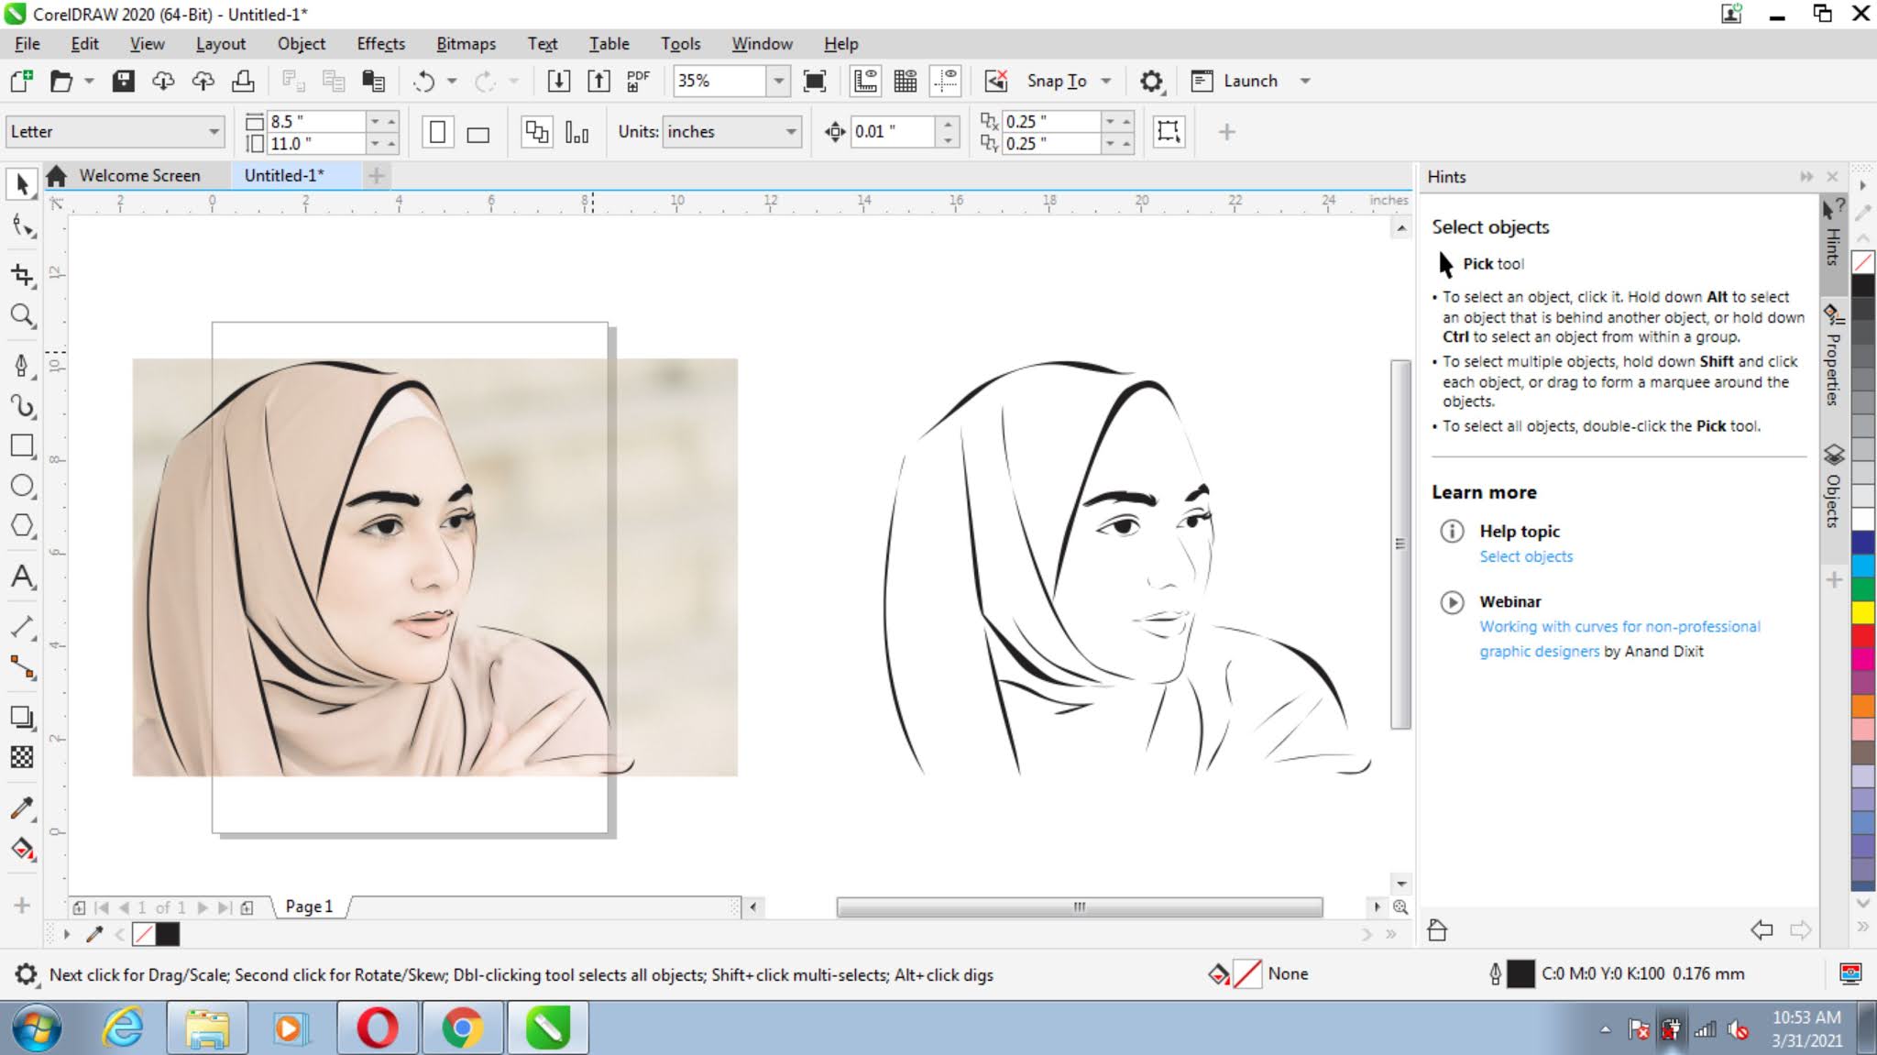Select the Text tool
1877x1055 pixels.
[22, 578]
